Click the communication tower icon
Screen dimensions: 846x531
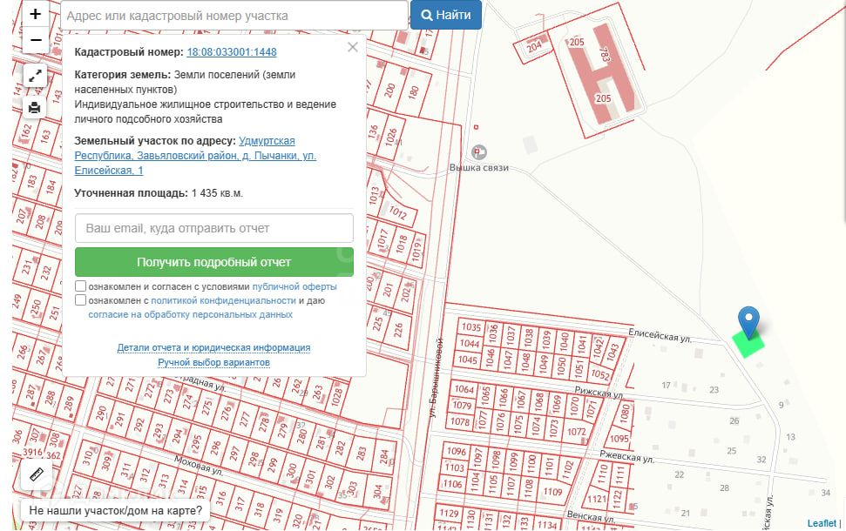[x=478, y=152]
